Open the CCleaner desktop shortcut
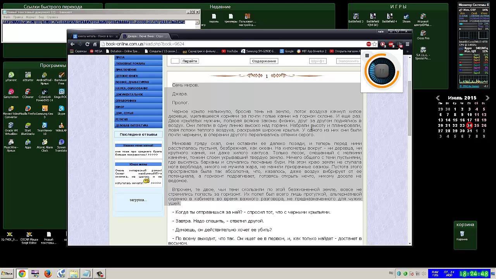 coord(28,94)
